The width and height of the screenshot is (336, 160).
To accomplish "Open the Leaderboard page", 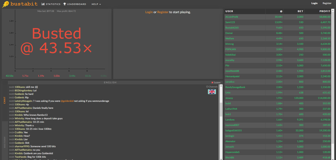I will pos(75,4).
